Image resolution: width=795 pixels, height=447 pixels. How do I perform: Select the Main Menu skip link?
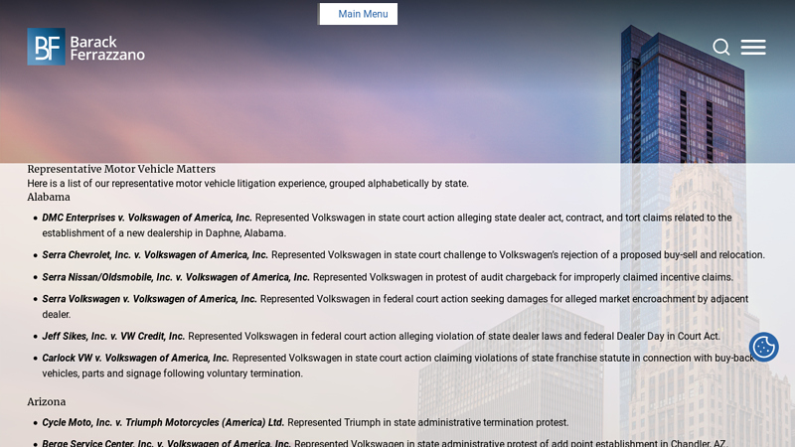(359, 14)
